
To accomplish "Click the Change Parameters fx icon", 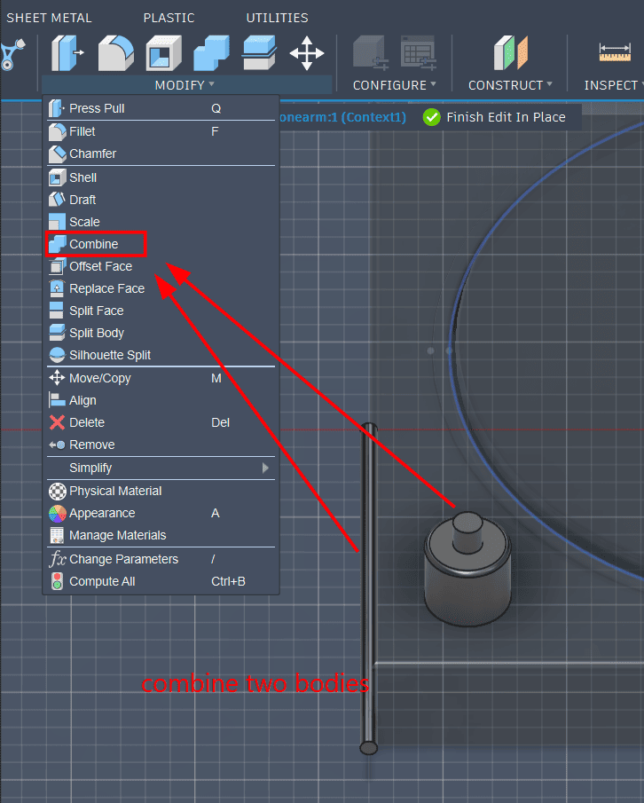I will click(58, 559).
